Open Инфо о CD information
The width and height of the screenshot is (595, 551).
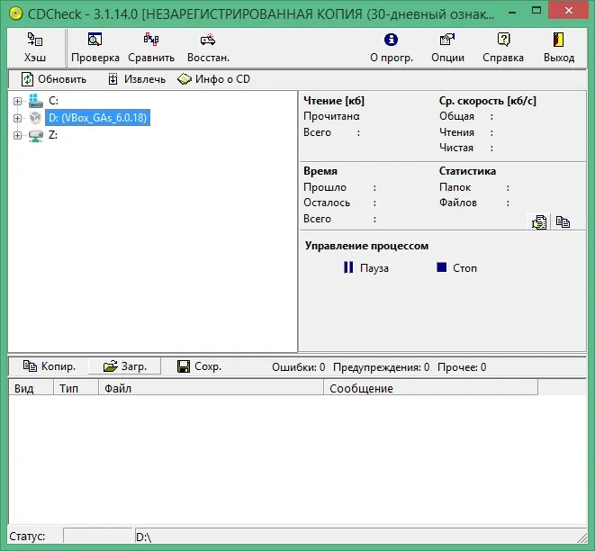(214, 79)
